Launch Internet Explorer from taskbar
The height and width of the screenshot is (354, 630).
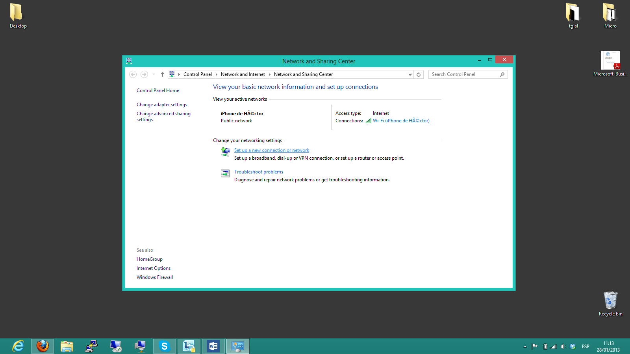(18, 346)
